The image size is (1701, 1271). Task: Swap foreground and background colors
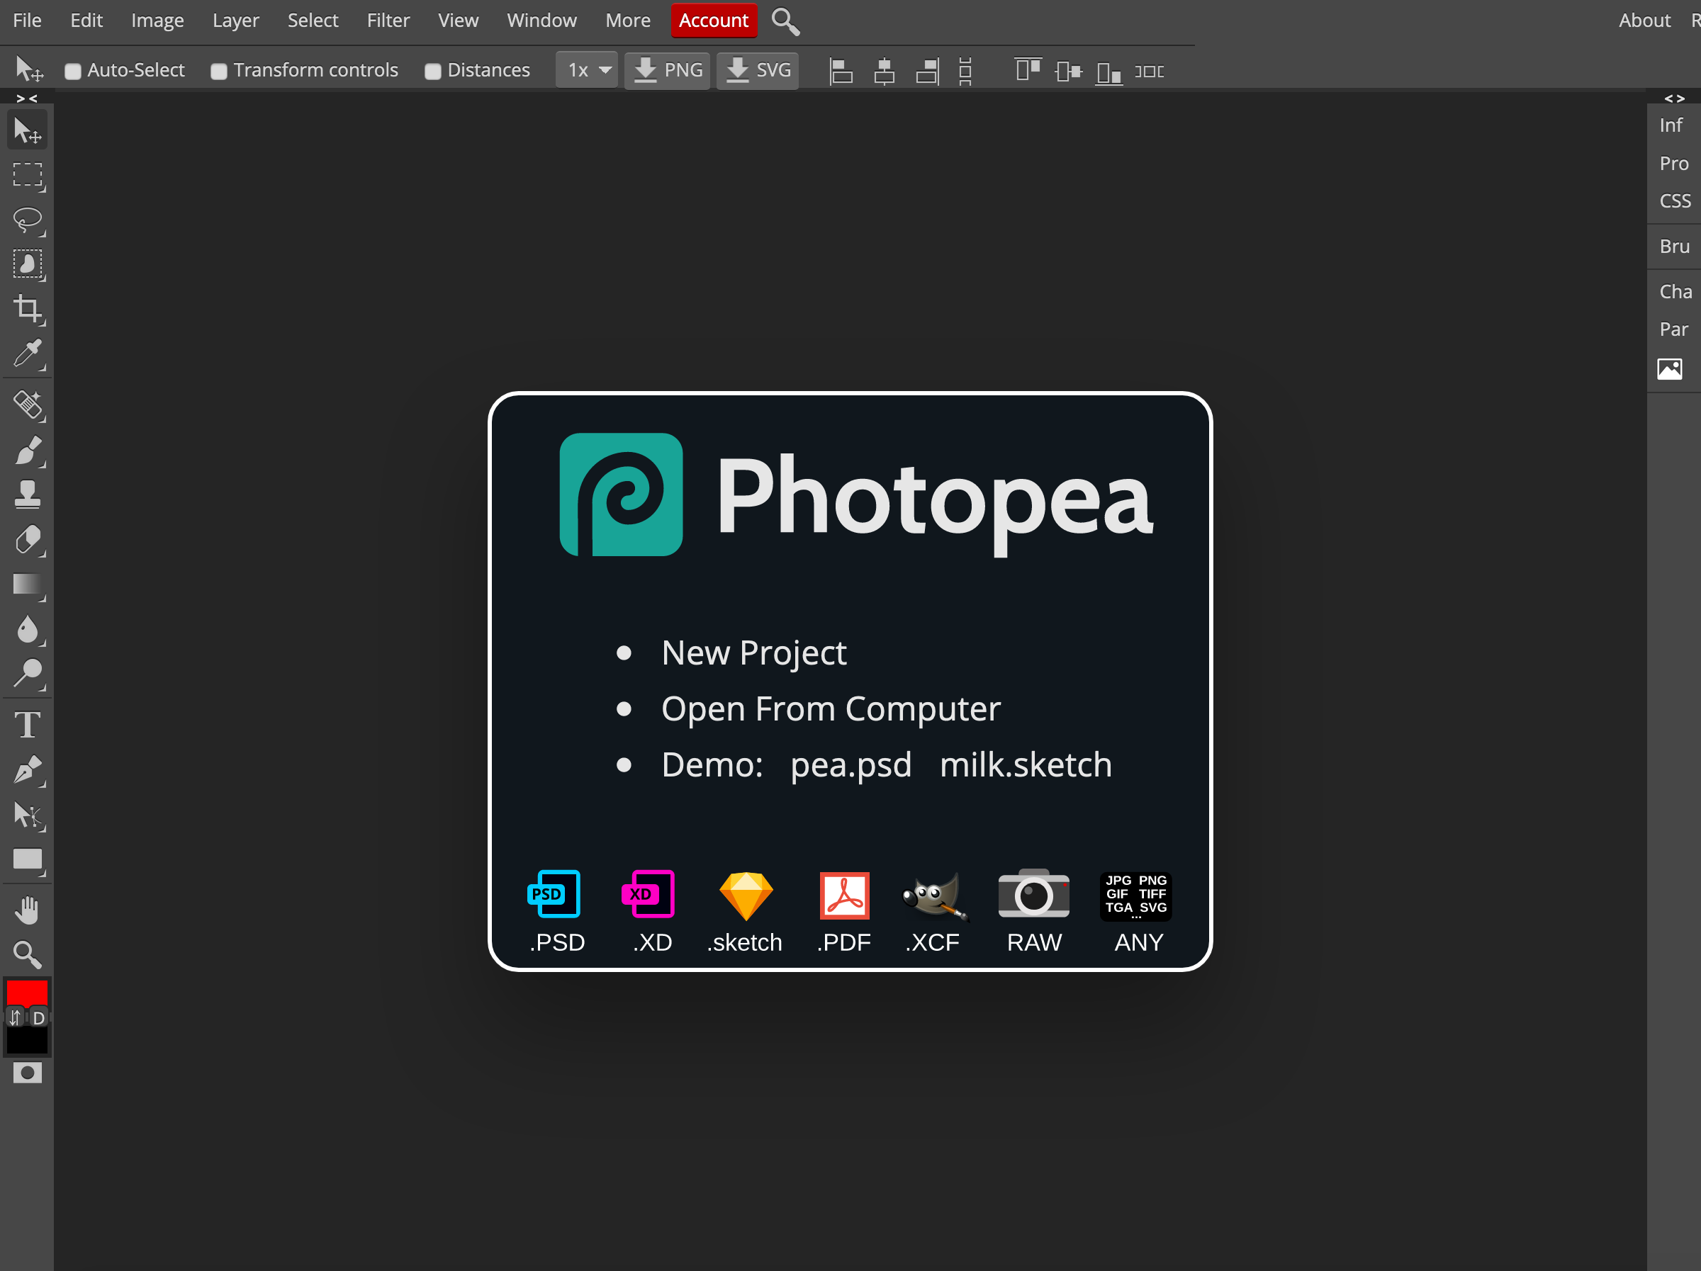click(x=16, y=1018)
